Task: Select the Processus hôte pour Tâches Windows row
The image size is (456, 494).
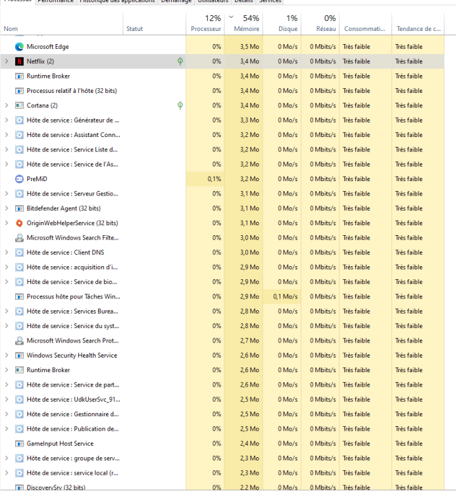Action: [x=72, y=297]
